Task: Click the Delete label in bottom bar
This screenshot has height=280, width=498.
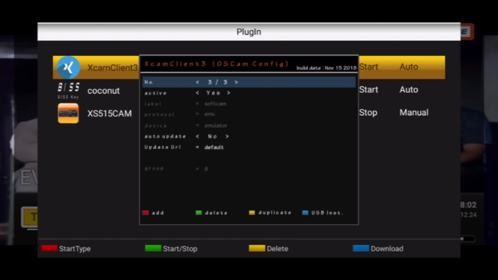Action: [x=278, y=248]
